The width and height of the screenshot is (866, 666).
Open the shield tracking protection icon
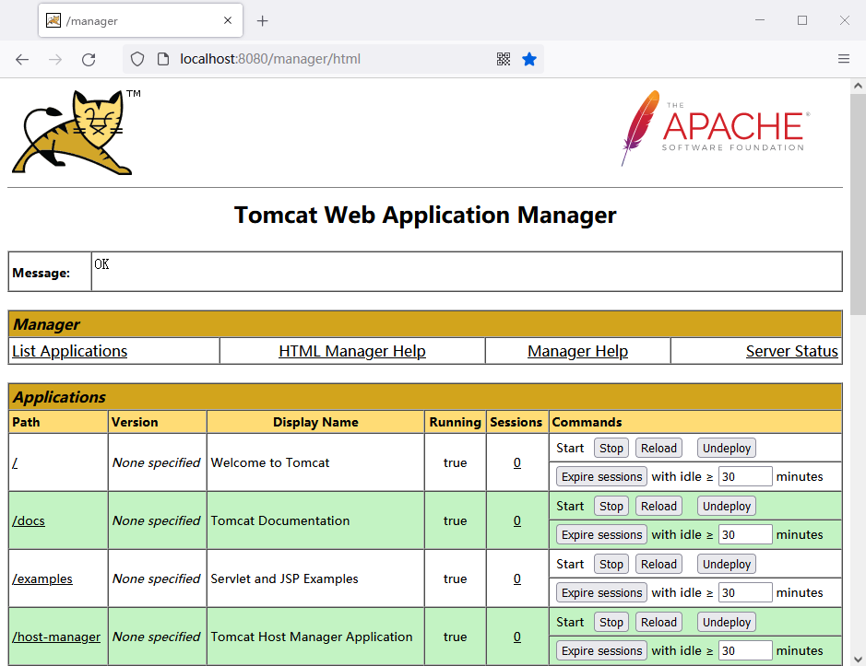tap(137, 59)
